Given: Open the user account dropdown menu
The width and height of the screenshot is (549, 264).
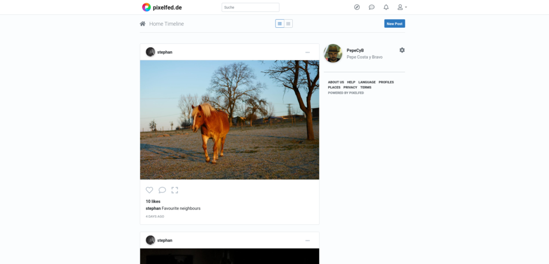Looking at the screenshot, I should tap(402, 7).
